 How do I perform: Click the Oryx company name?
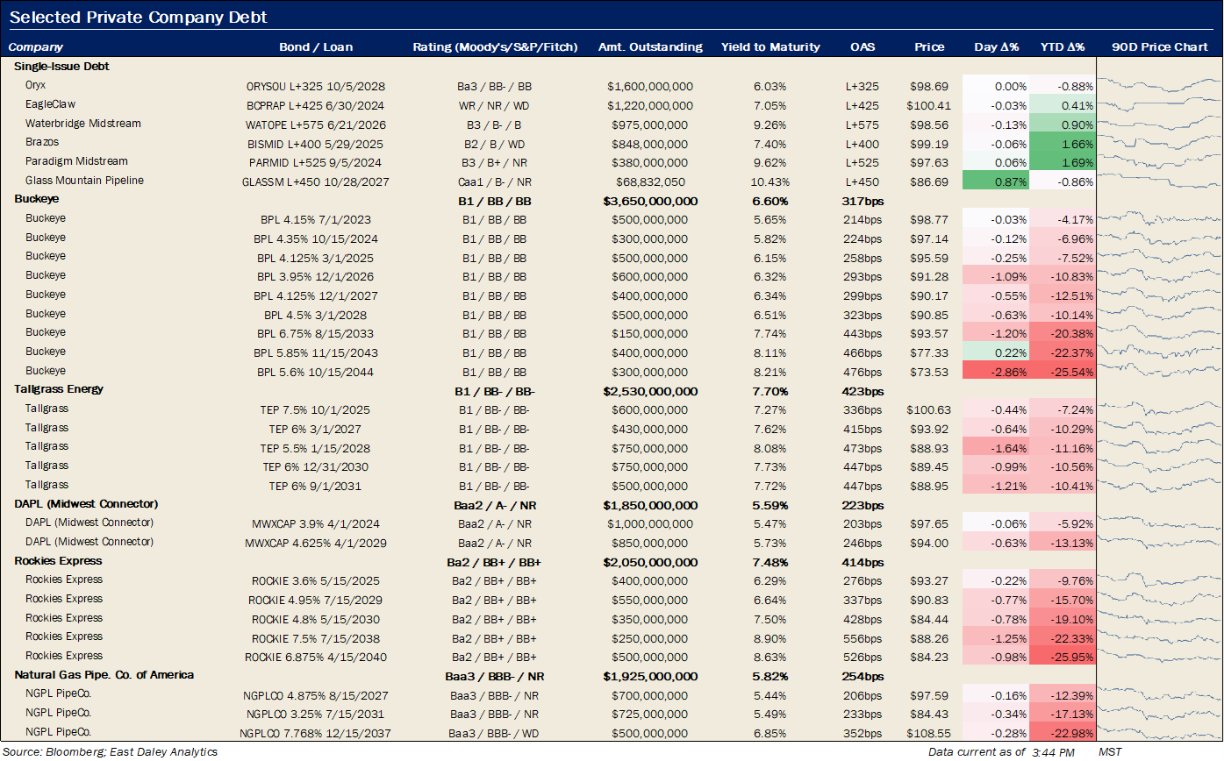(x=35, y=85)
